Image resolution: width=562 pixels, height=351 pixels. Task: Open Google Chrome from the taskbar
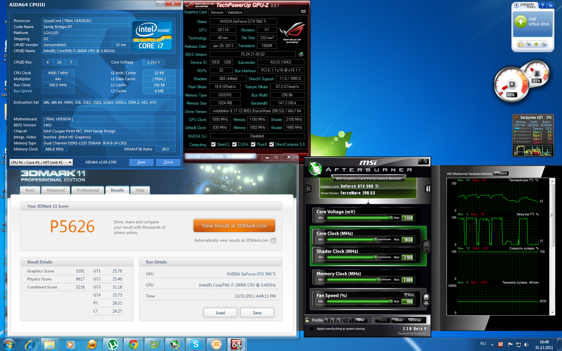[133, 344]
